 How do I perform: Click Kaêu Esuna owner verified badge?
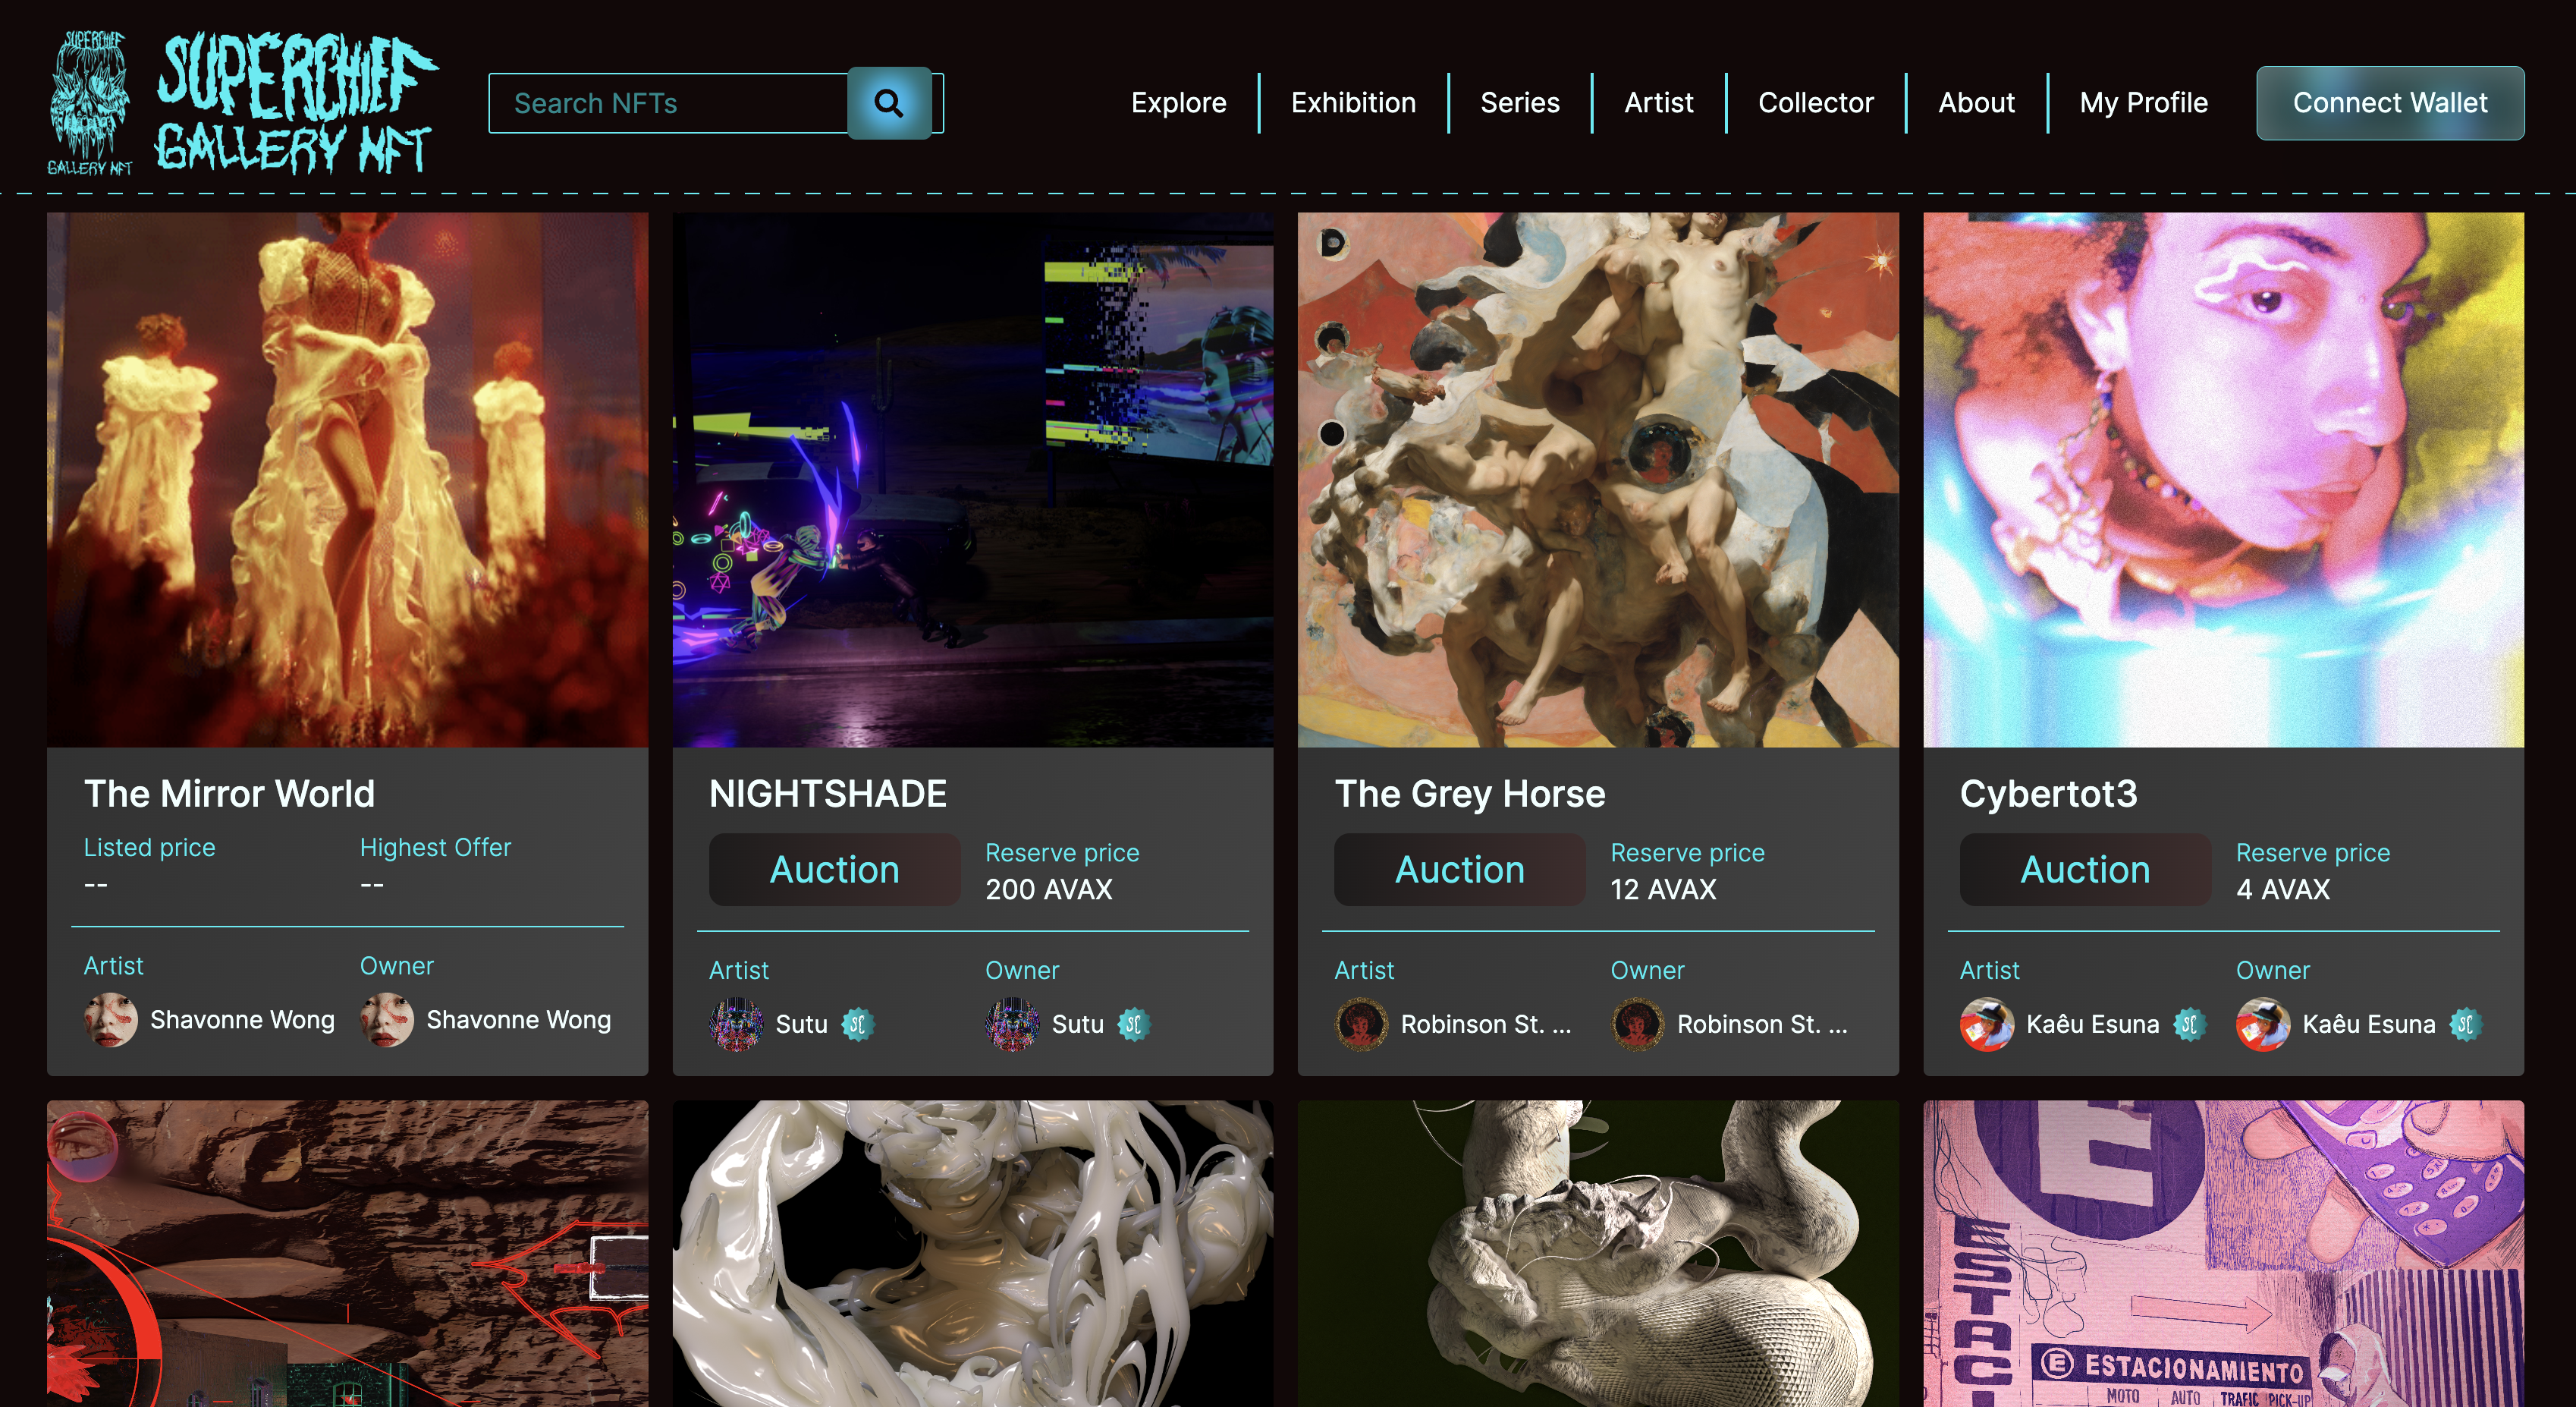(x=2465, y=1024)
